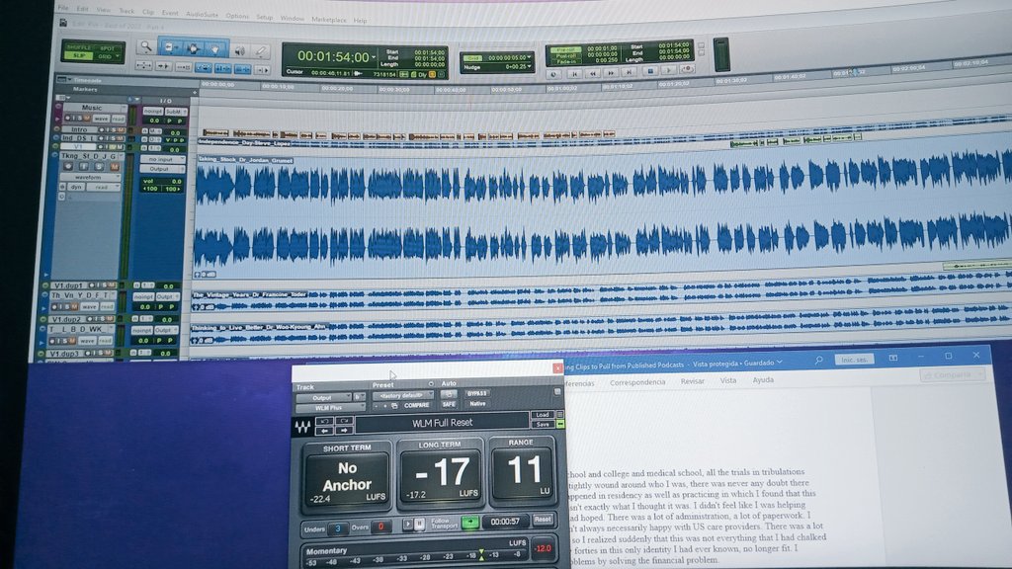Go to previous WLM preset arrow
1012x569 pixels.
click(324, 431)
